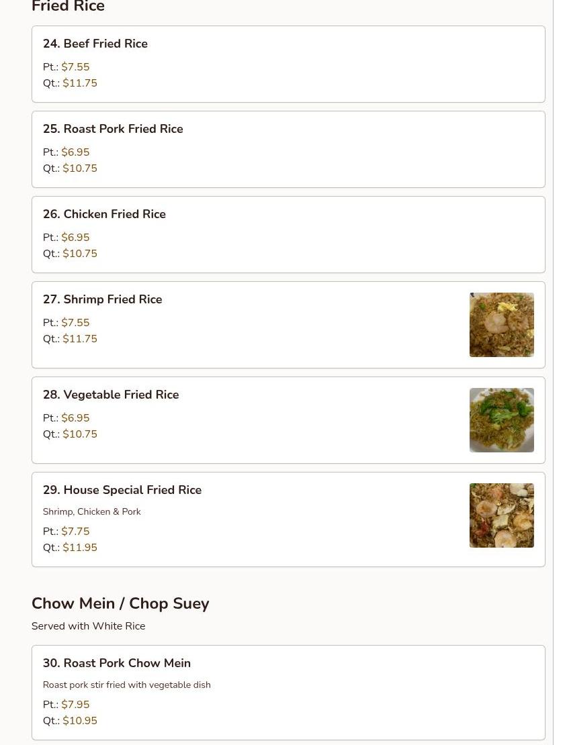Click the Shrimp, Chicken & Pork description
This screenshot has height=745, width=567.
92,511
